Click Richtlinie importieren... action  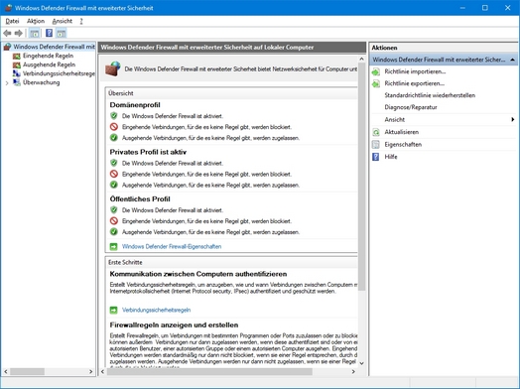coord(415,71)
